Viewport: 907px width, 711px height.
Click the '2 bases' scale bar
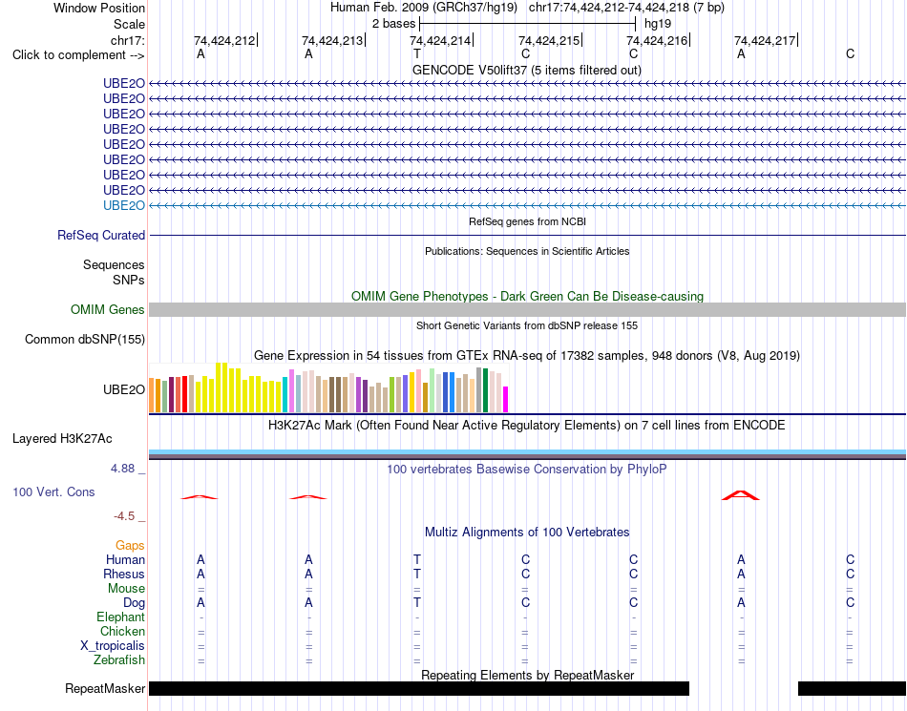(x=527, y=24)
